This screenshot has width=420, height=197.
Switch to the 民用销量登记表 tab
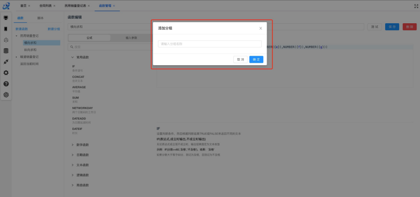coord(75,6)
